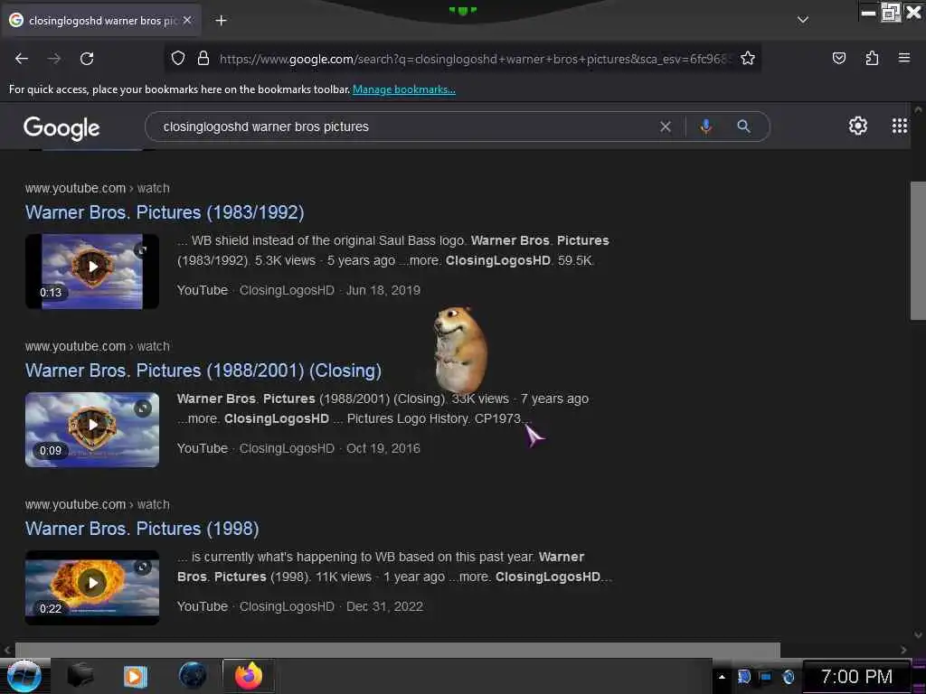Open the 7:00 PM taskbar clock
The image size is (926, 694).
[856, 677]
